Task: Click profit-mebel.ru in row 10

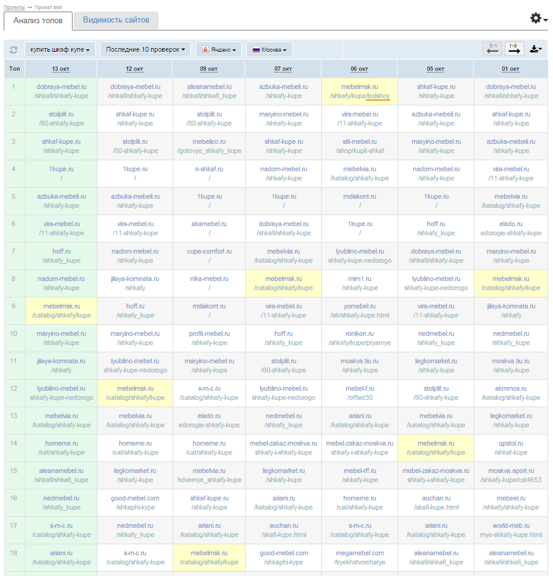Action: click(210, 333)
